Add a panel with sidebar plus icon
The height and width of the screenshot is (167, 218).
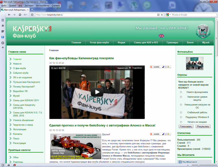pos(3,48)
